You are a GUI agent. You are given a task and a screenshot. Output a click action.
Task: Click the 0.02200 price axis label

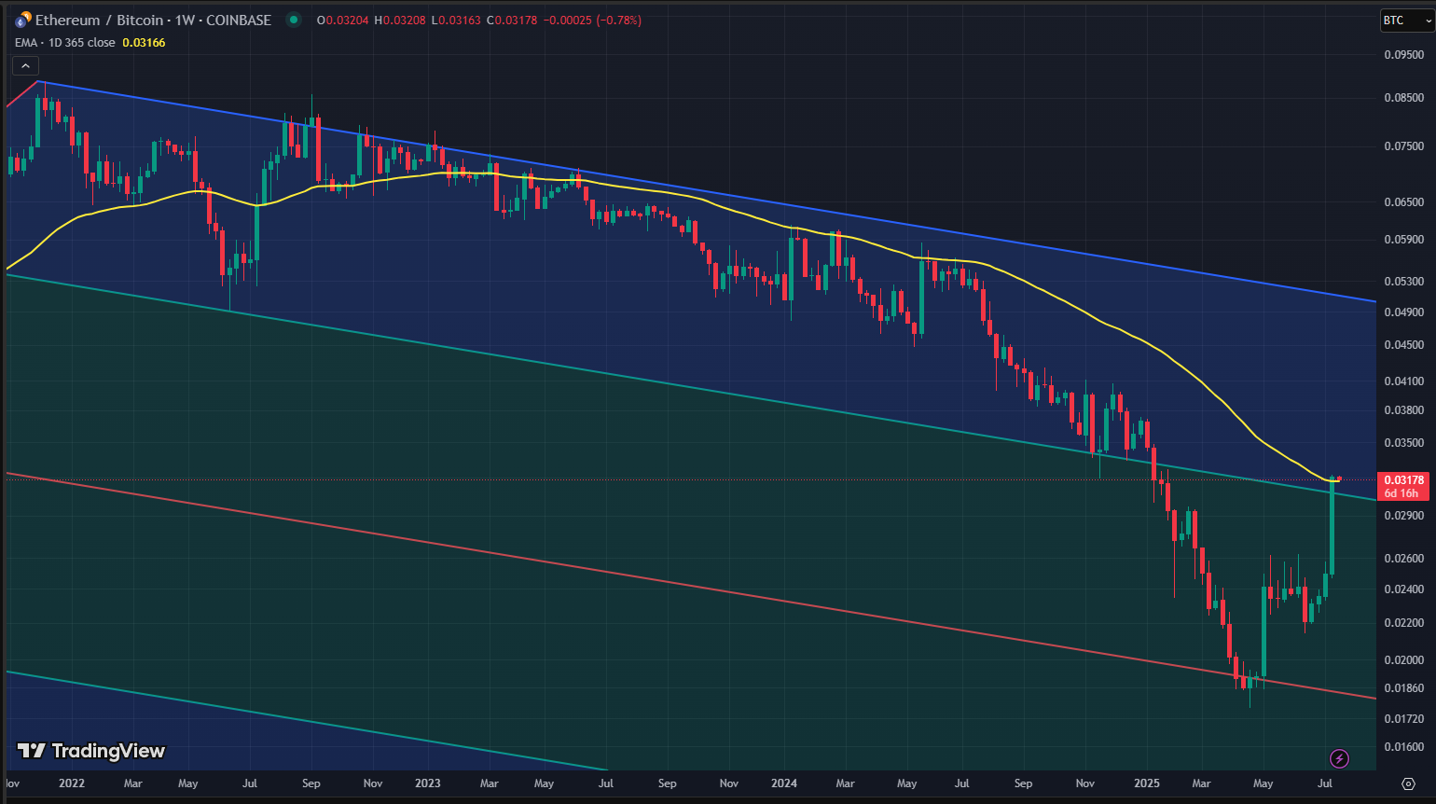[1403, 623]
